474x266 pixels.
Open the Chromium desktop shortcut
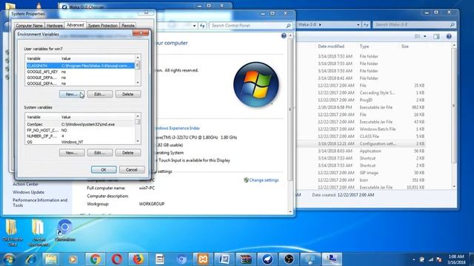pyautogui.click(x=64, y=231)
